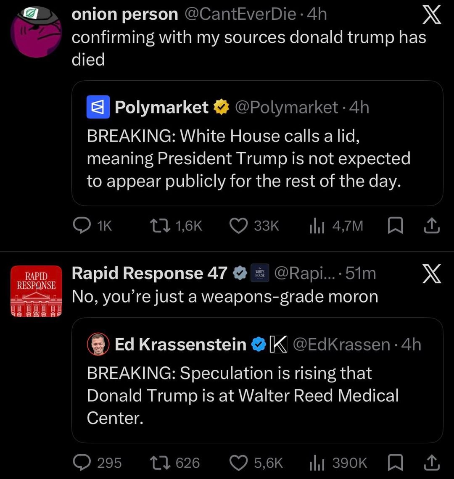Open the quoted Polymarket post
Image resolution: width=454 pixels, height=479 pixels.
[x=257, y=158]
